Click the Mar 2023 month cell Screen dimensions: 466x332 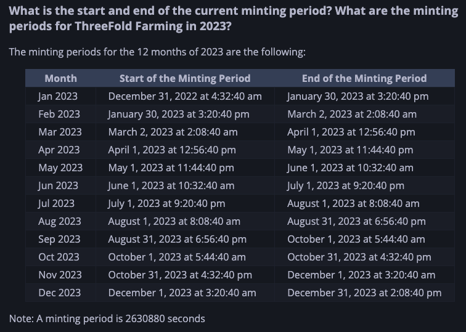click(60, 132)
